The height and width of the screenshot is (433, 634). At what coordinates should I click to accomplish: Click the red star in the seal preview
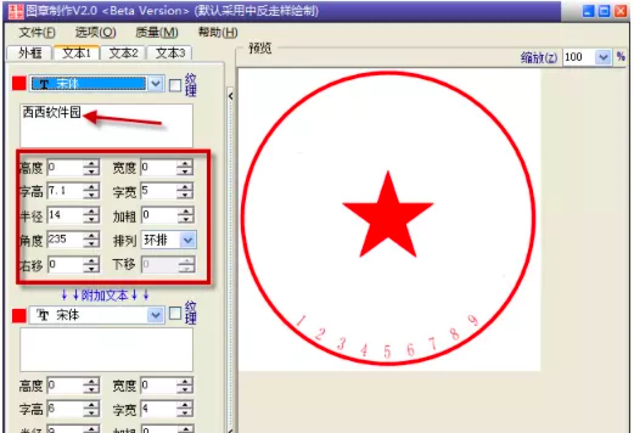[388, 215]
